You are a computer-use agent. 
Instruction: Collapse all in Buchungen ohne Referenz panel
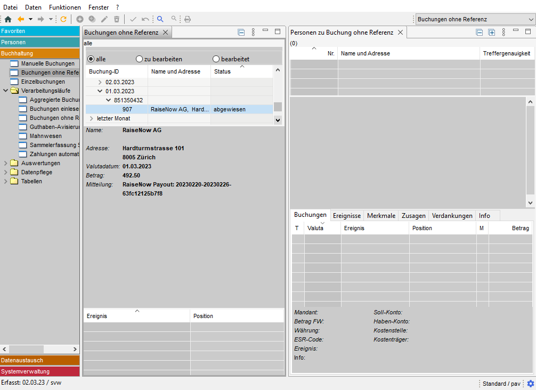click(241, 32)
